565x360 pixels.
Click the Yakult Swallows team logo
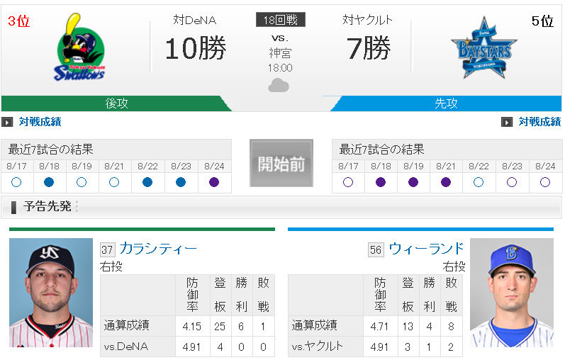pyautogui.click(x=79, y=47)
